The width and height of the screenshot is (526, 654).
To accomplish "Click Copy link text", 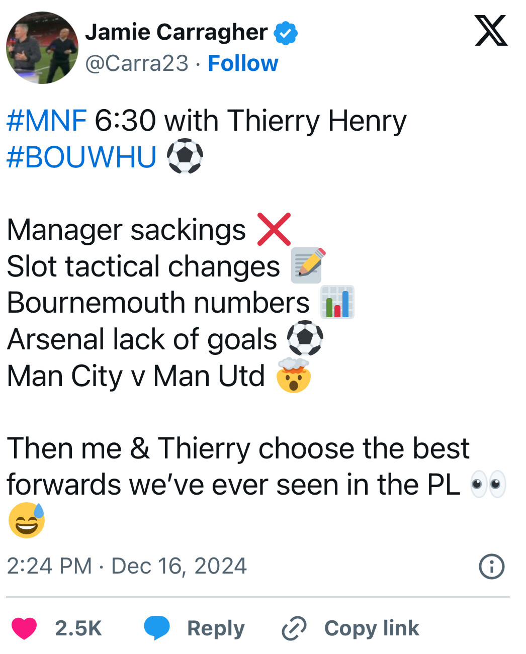I will pos(372,628).
